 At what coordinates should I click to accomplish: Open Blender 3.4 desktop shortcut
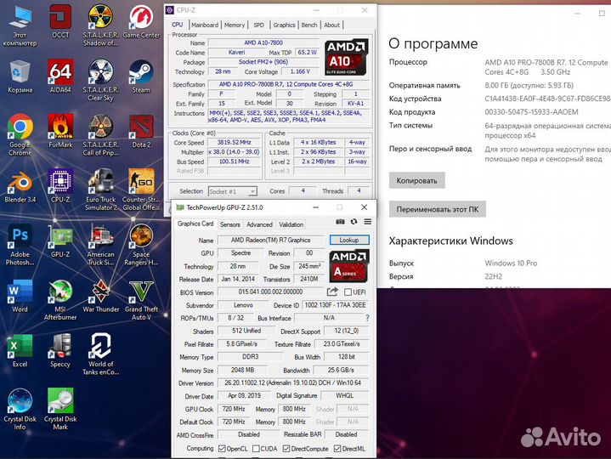20,186
